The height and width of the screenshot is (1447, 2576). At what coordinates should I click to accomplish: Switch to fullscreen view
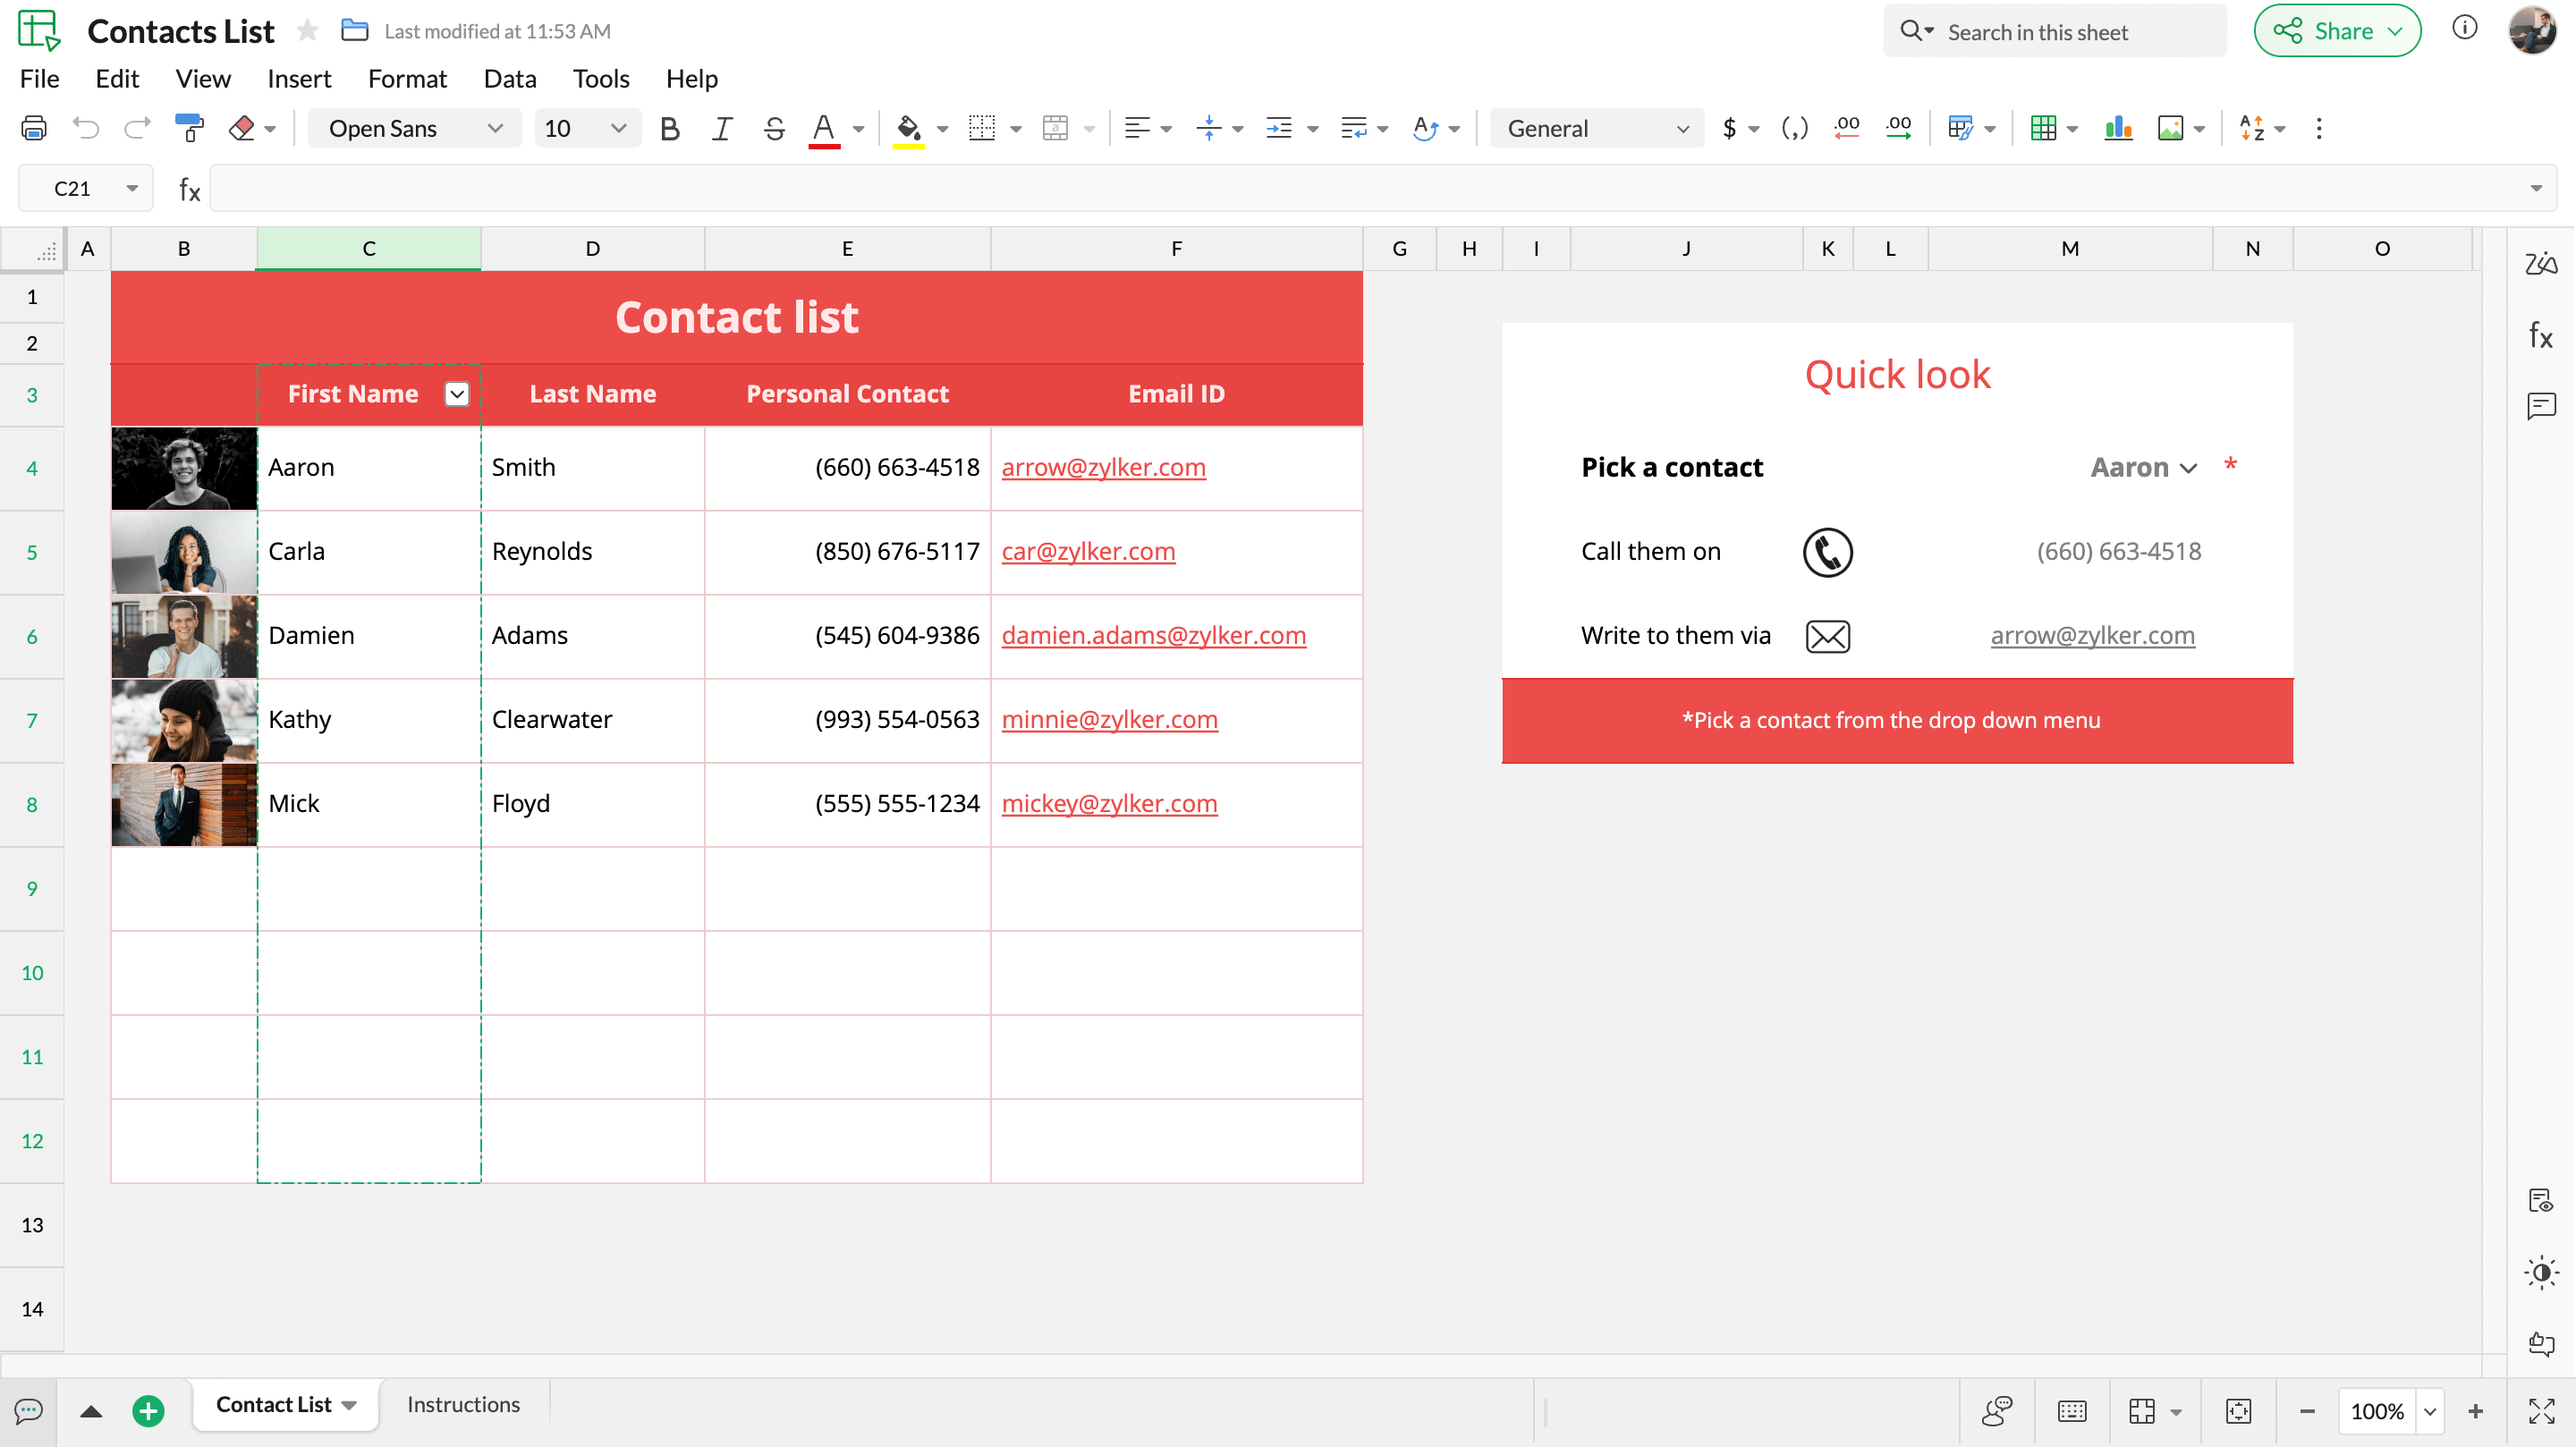[x=2541, y=1411]
